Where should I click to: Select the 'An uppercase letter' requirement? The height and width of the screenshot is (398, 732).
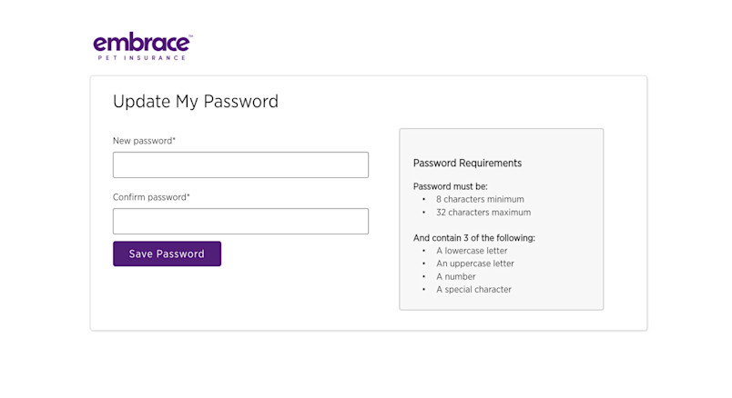click(474, 264)
